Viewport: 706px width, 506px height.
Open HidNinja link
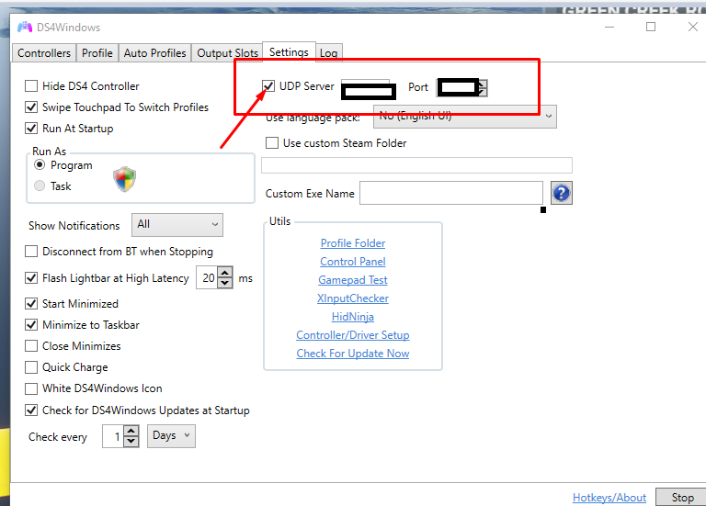click(353, 317)
